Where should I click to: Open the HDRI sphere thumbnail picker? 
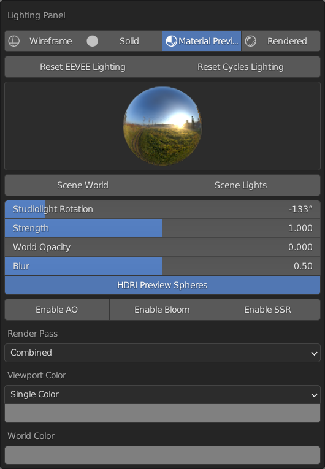pyautogui.click(x=162, y=126)
